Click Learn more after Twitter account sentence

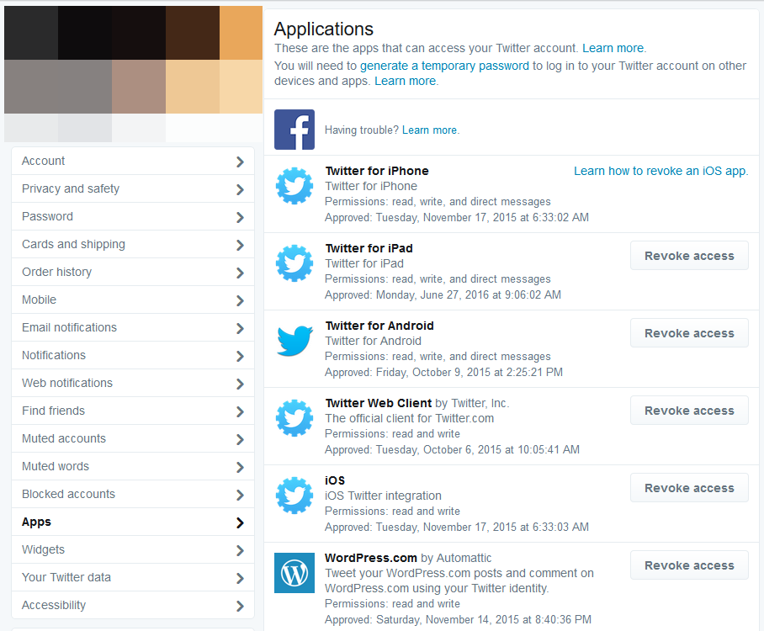[x=613, y=48]
